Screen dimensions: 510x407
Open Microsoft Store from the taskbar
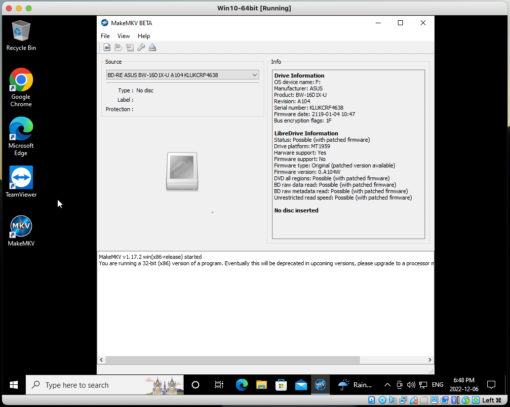(x=281, y=385)
